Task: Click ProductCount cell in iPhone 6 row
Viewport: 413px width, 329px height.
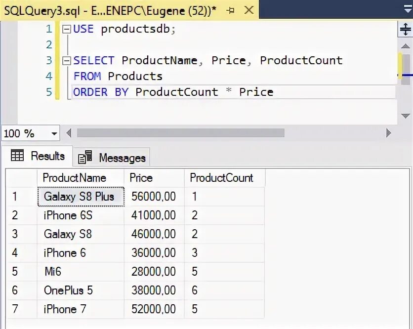Action: click(224, 252)
